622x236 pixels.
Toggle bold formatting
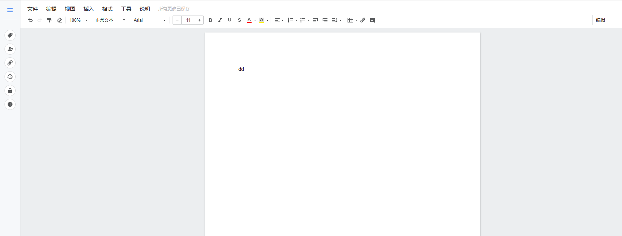210,20
